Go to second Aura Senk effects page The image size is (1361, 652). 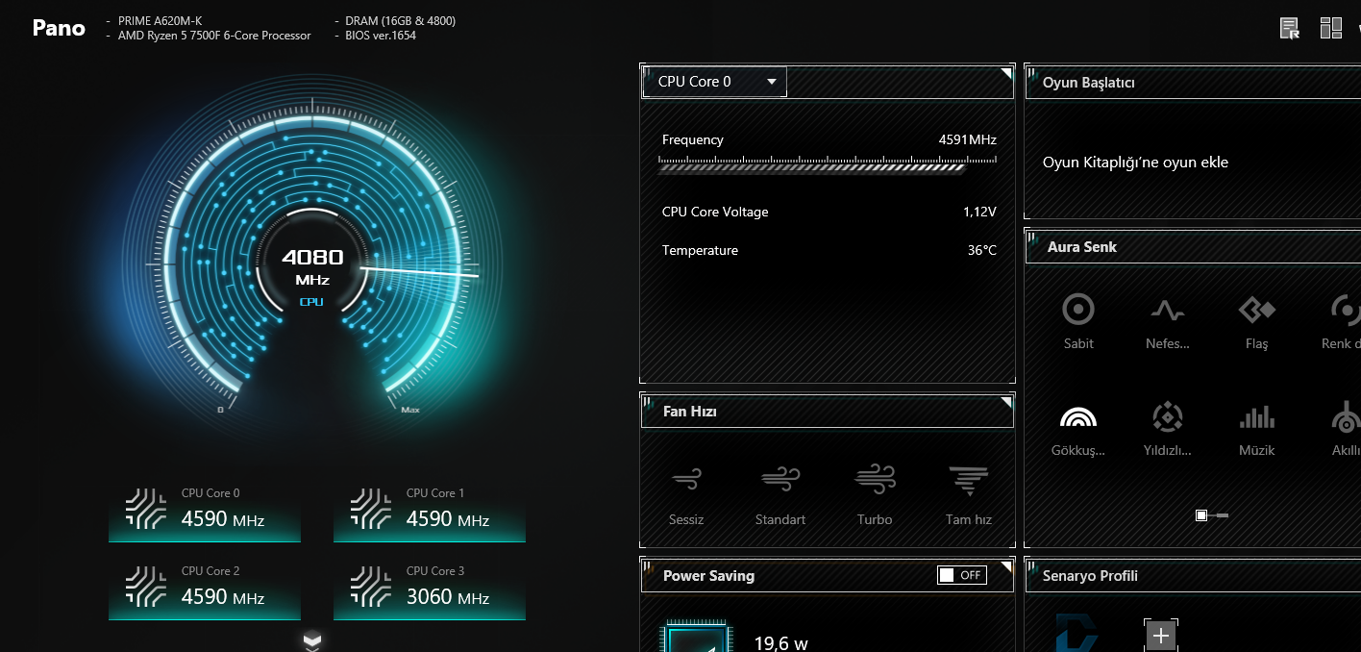coord(1221,515)
